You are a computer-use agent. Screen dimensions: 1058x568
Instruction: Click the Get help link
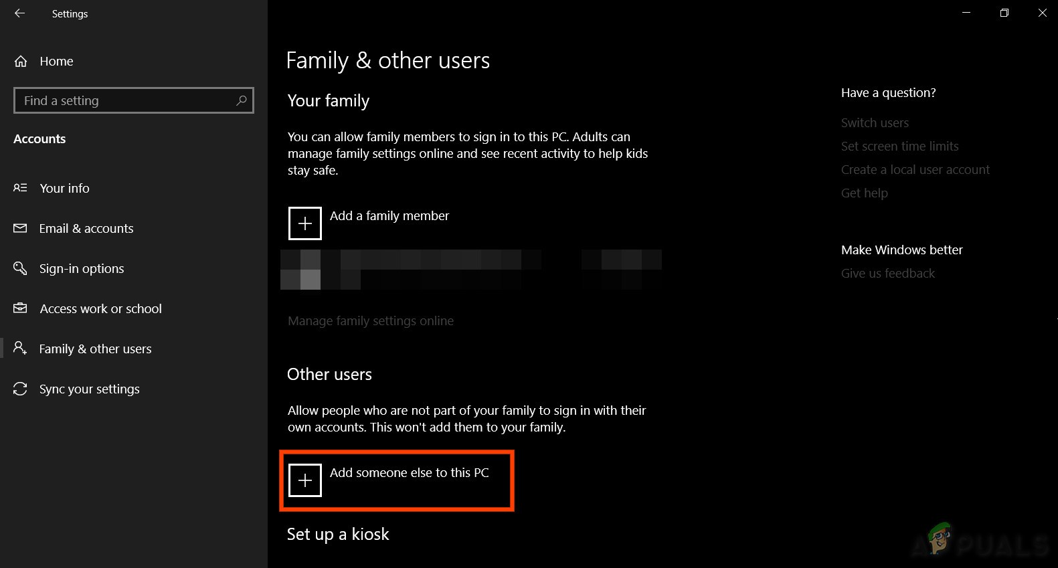click(864, 193)
